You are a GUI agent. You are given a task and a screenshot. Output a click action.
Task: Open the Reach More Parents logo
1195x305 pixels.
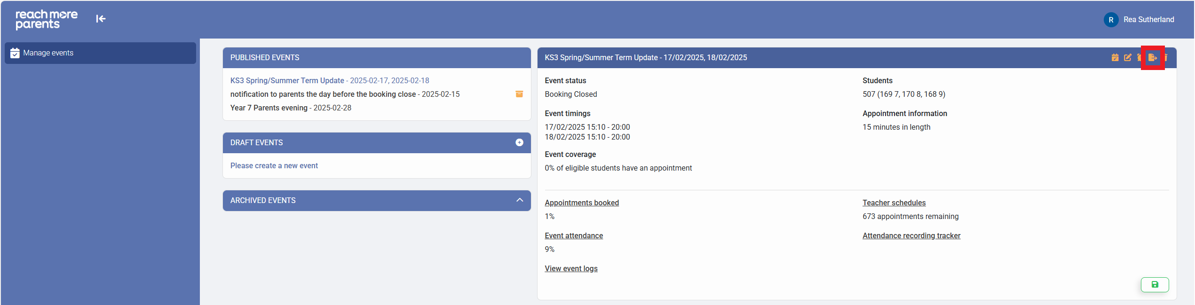[x=47, y=19]
